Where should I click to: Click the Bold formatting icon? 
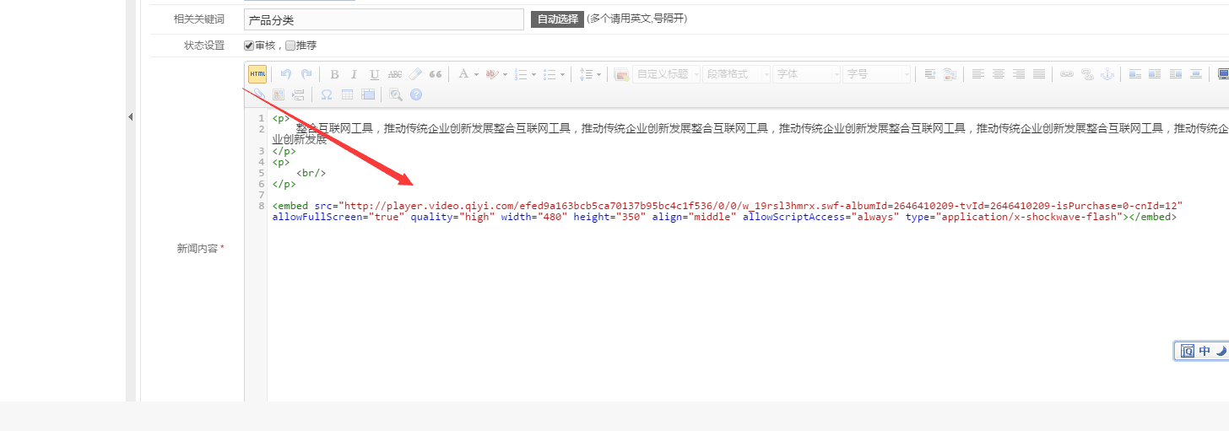coord(334,74)
